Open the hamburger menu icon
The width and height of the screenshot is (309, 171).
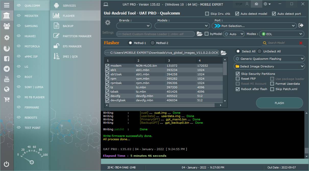tap(7, 5)
